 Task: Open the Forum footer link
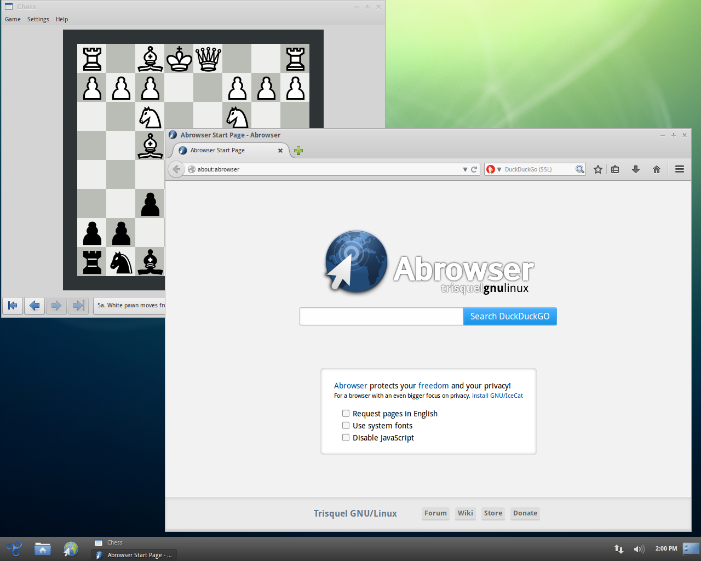pos(435,513)
